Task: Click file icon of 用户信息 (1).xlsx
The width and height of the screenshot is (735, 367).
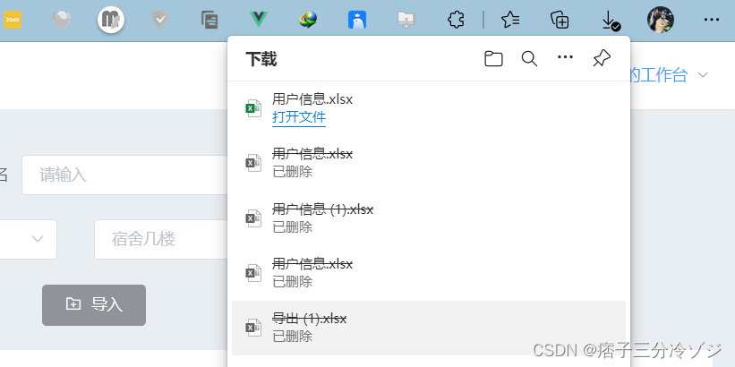Action: coord(253,218)
